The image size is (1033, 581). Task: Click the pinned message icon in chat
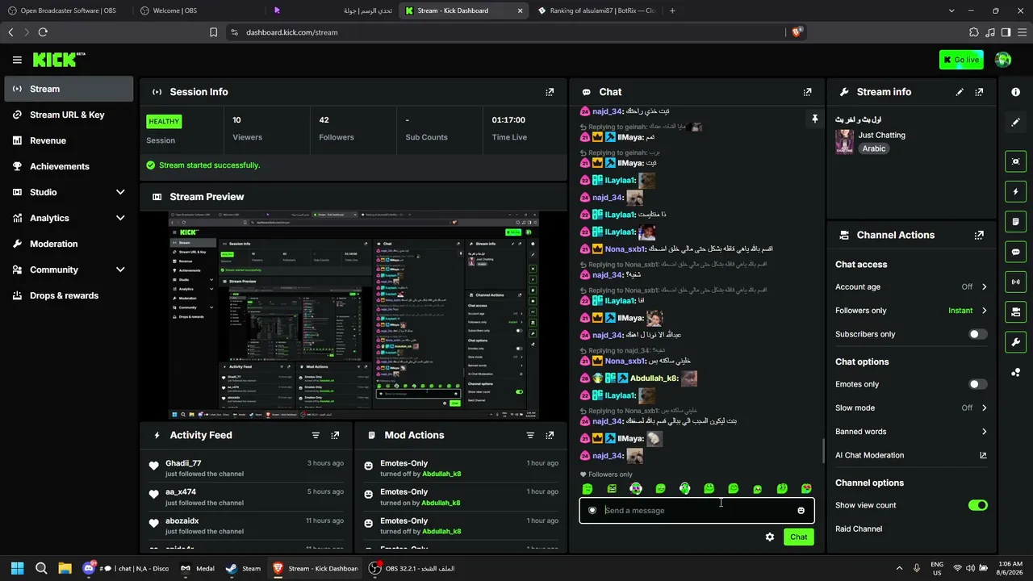[814, 119]
